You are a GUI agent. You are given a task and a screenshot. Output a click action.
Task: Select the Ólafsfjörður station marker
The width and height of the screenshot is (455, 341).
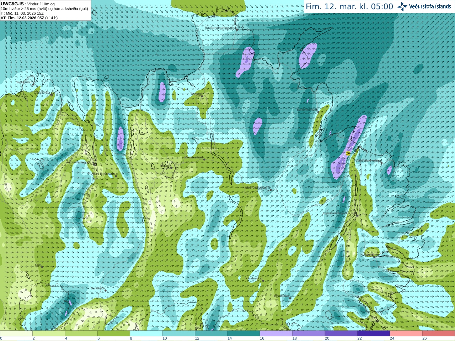(52, 94)
